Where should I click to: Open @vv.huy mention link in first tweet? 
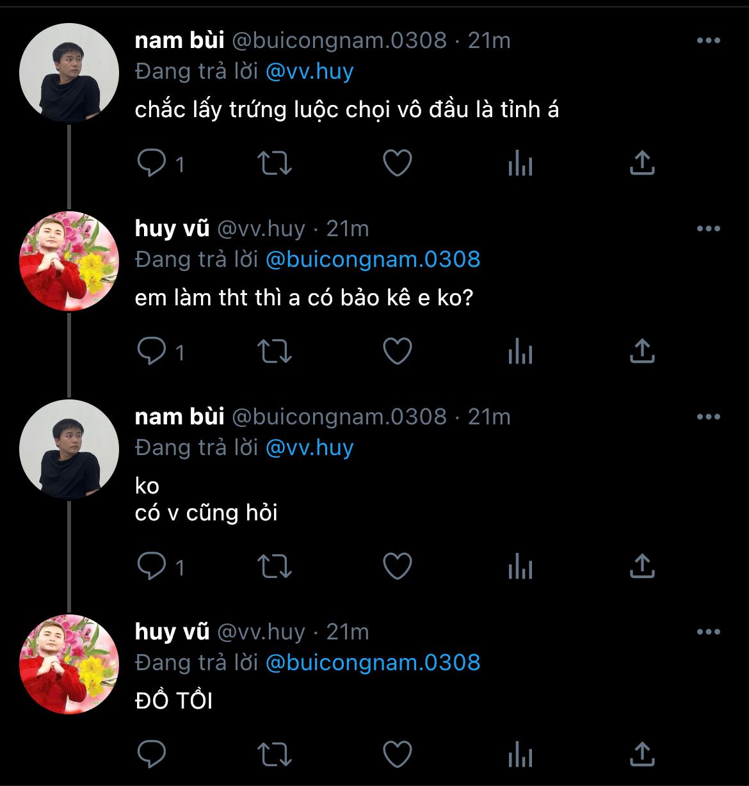click(x=309, y=71)
